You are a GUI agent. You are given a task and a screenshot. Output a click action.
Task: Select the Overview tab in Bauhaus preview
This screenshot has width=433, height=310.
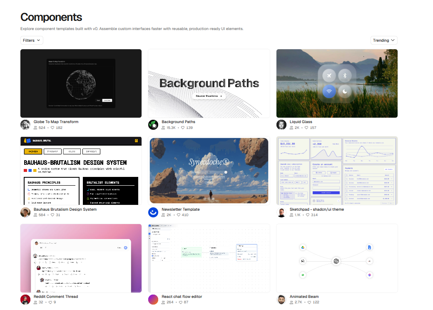33,151
